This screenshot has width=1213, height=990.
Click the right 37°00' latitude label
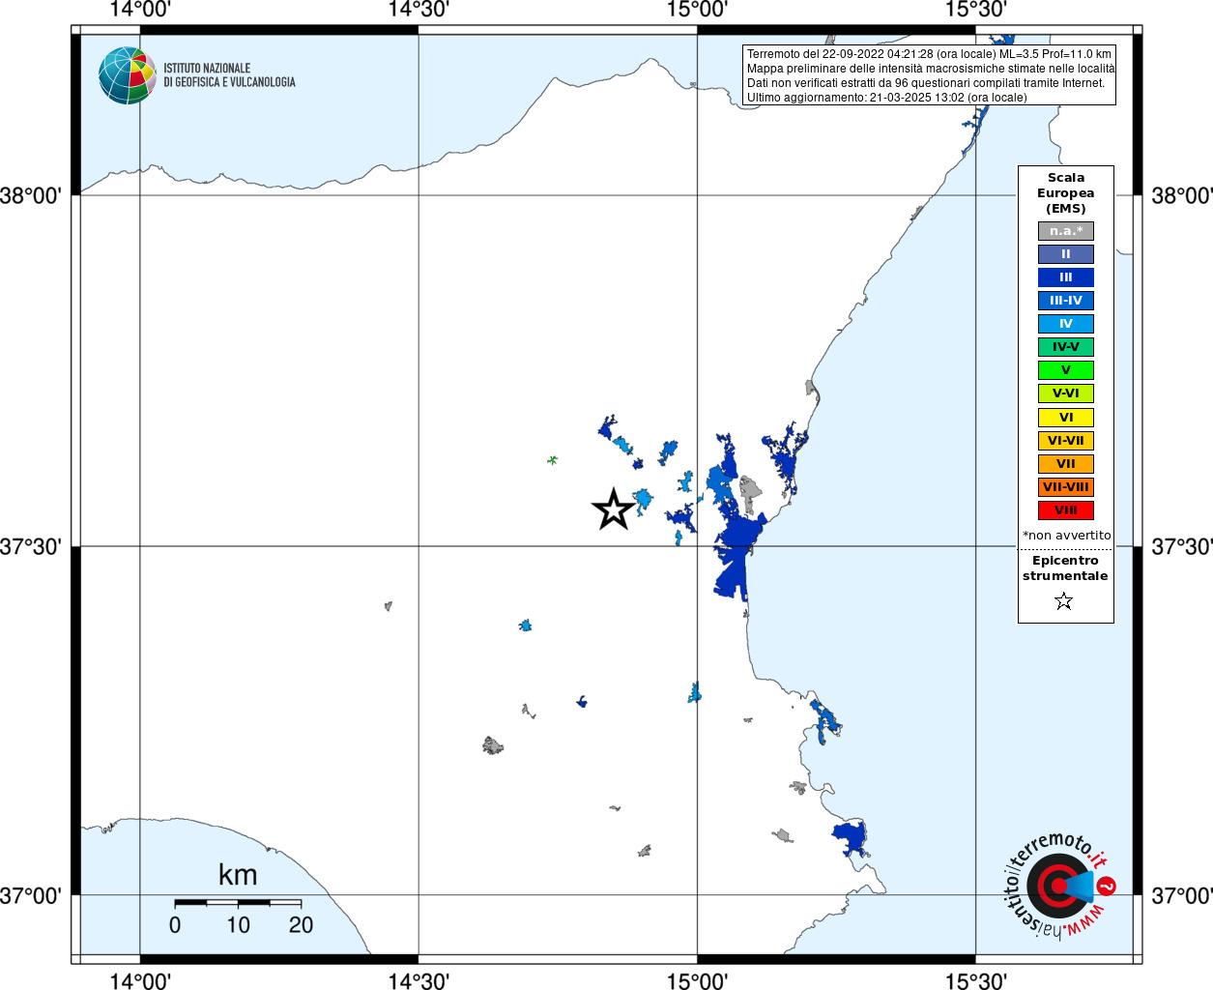click(1182, 895)
